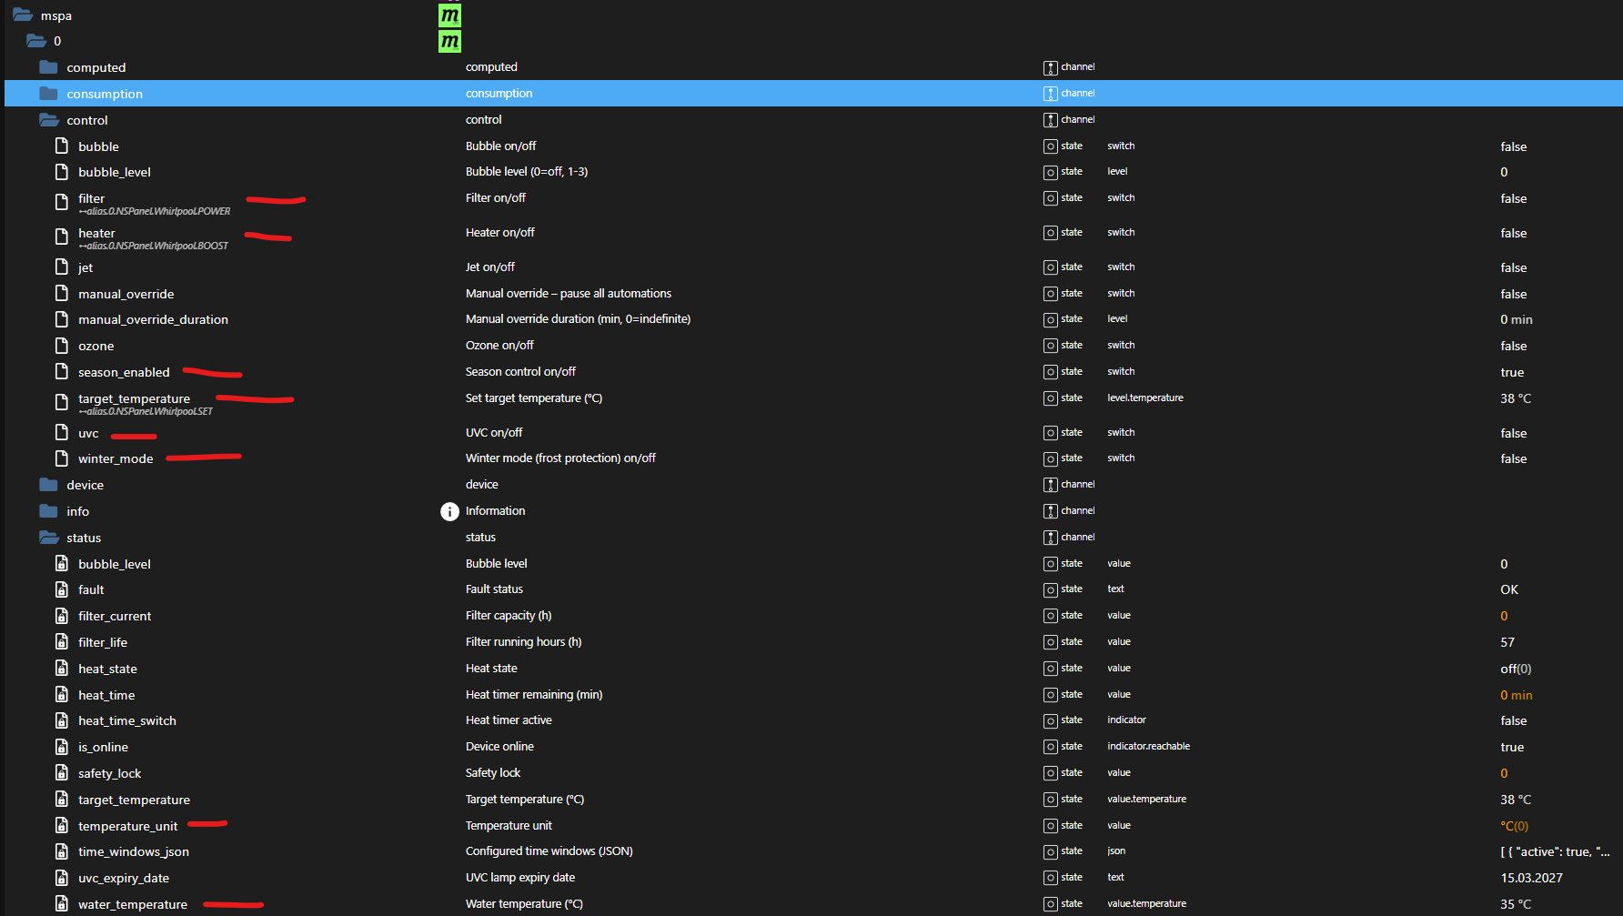Open the NSPanel Whirlpool BOOST alias link
Screen dimensions: 1623x916
pos(155,246)
